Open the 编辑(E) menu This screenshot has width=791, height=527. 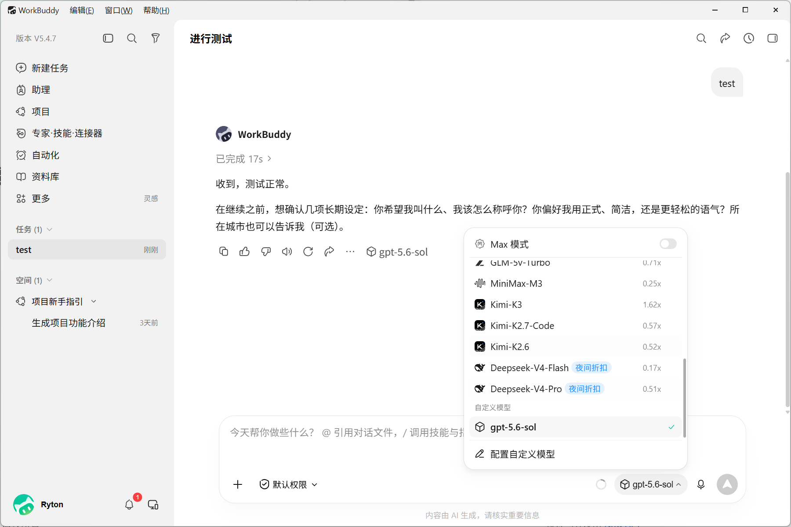pos(82,10)
